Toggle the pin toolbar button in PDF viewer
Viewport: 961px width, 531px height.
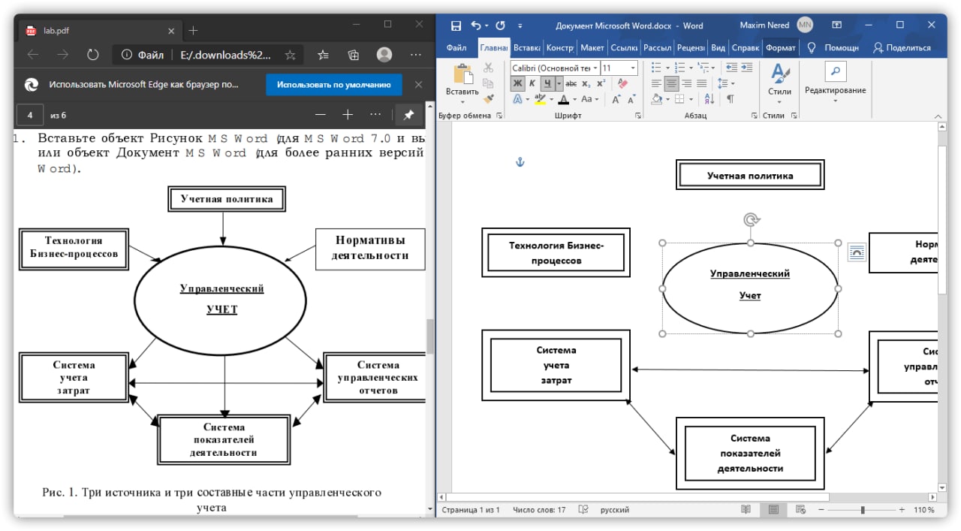[408, 115]
